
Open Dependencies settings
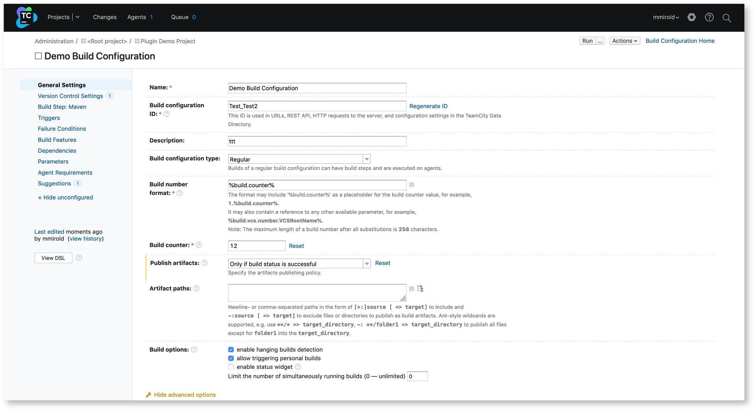coord(57,151)
